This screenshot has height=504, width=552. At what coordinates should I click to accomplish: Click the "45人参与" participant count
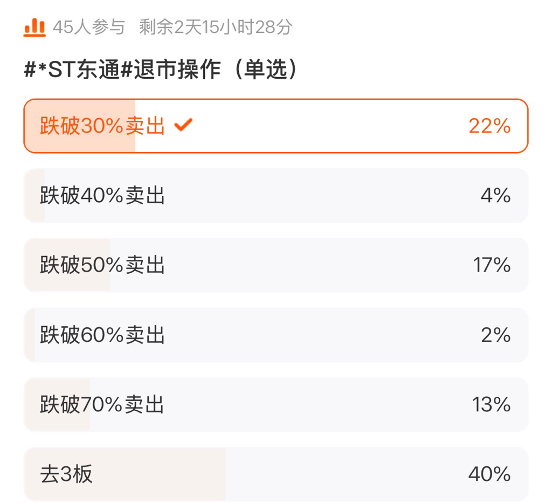tap(89, 27)
